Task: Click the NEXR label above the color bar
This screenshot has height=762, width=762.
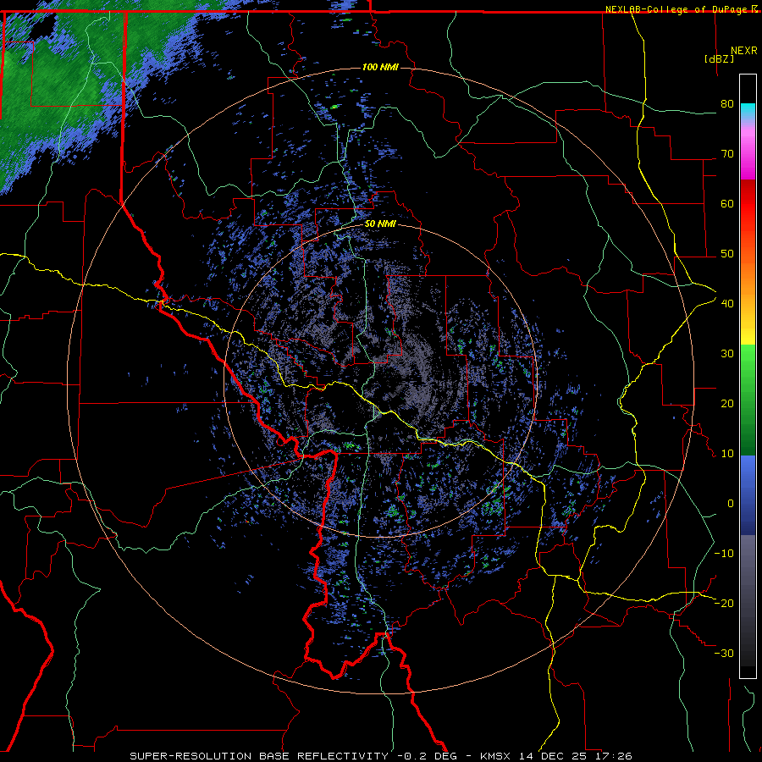Action: (744, 51)
